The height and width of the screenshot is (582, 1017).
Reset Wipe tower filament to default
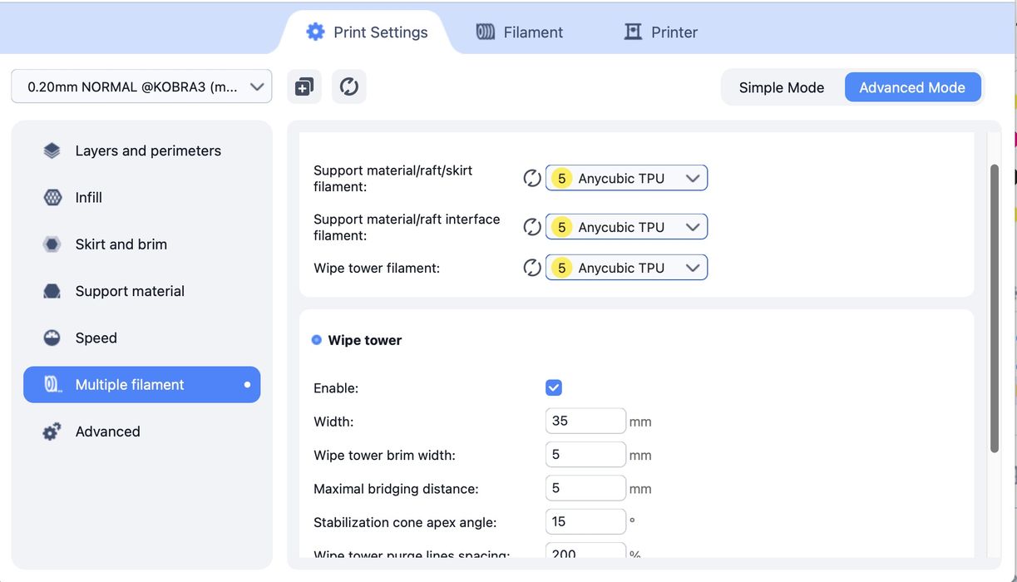pyautogui.click(x=532, y=268)
